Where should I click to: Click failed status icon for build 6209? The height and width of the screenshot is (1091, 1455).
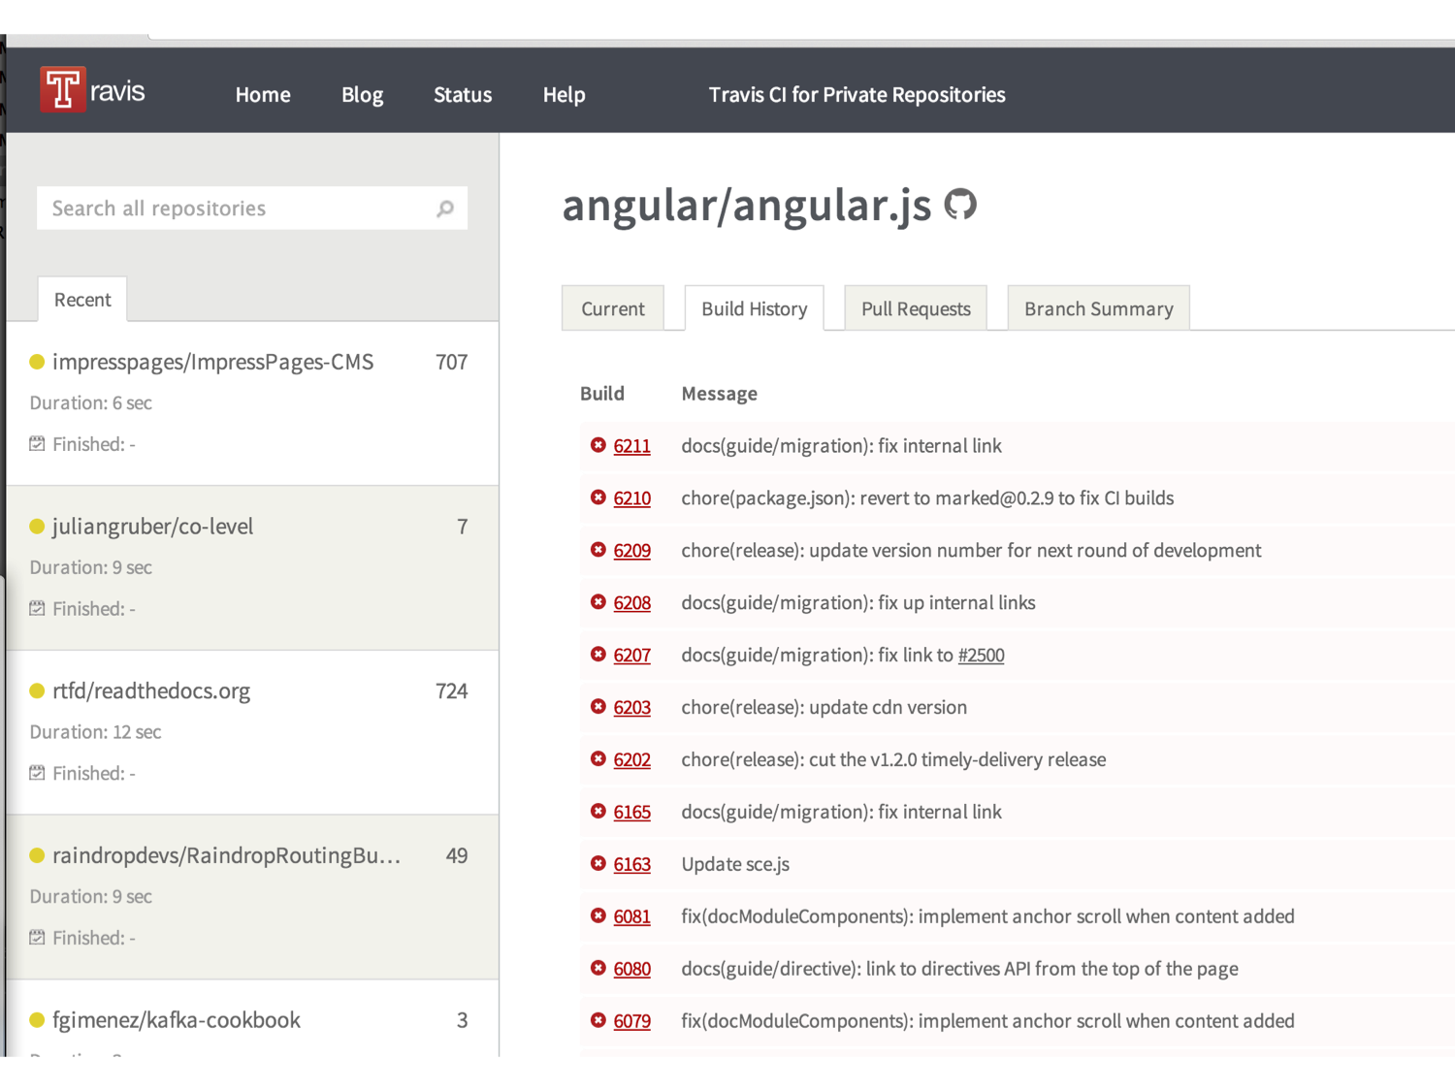click(x=598, y=550)
